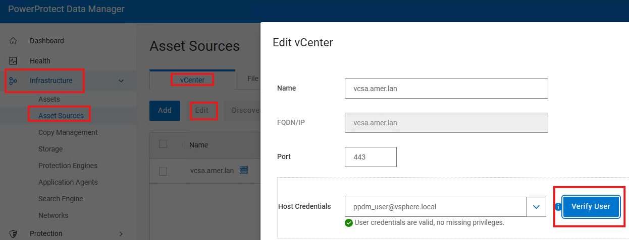Collapse the Infrastructure menu chevron
629x240 pixels.
click(x=121, y=81)
